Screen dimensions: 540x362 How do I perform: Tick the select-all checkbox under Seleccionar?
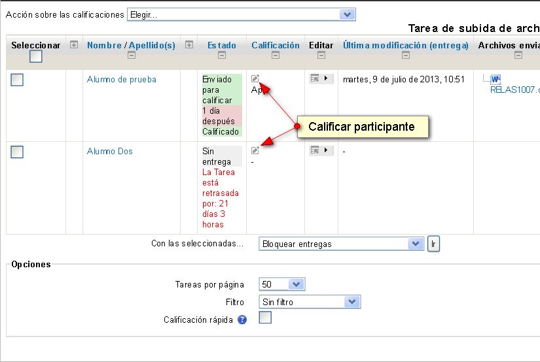[36, 57]
